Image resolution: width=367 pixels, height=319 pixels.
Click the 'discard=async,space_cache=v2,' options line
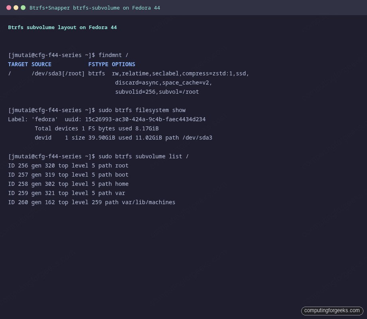[x=164, y=83]
